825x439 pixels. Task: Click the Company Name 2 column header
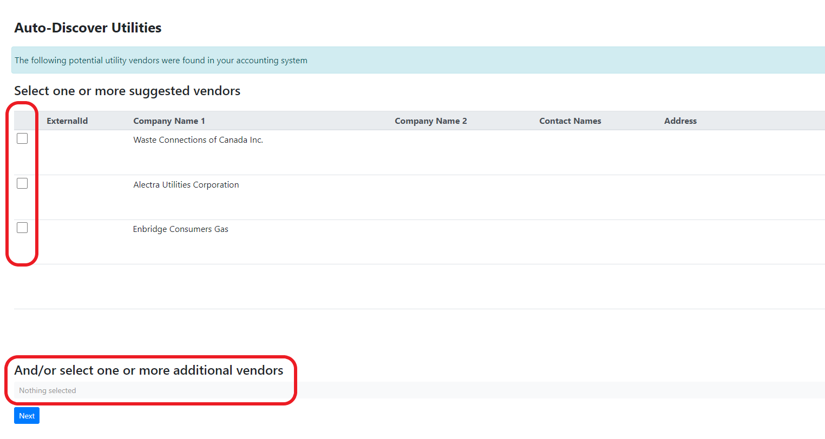pyautogui.click(x=431, y=121)
